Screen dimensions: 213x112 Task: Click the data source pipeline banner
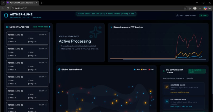106,14
